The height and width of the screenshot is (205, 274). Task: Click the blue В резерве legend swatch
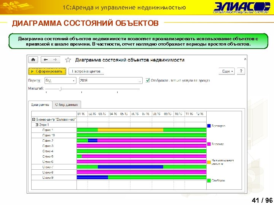(x=209, y=126)
